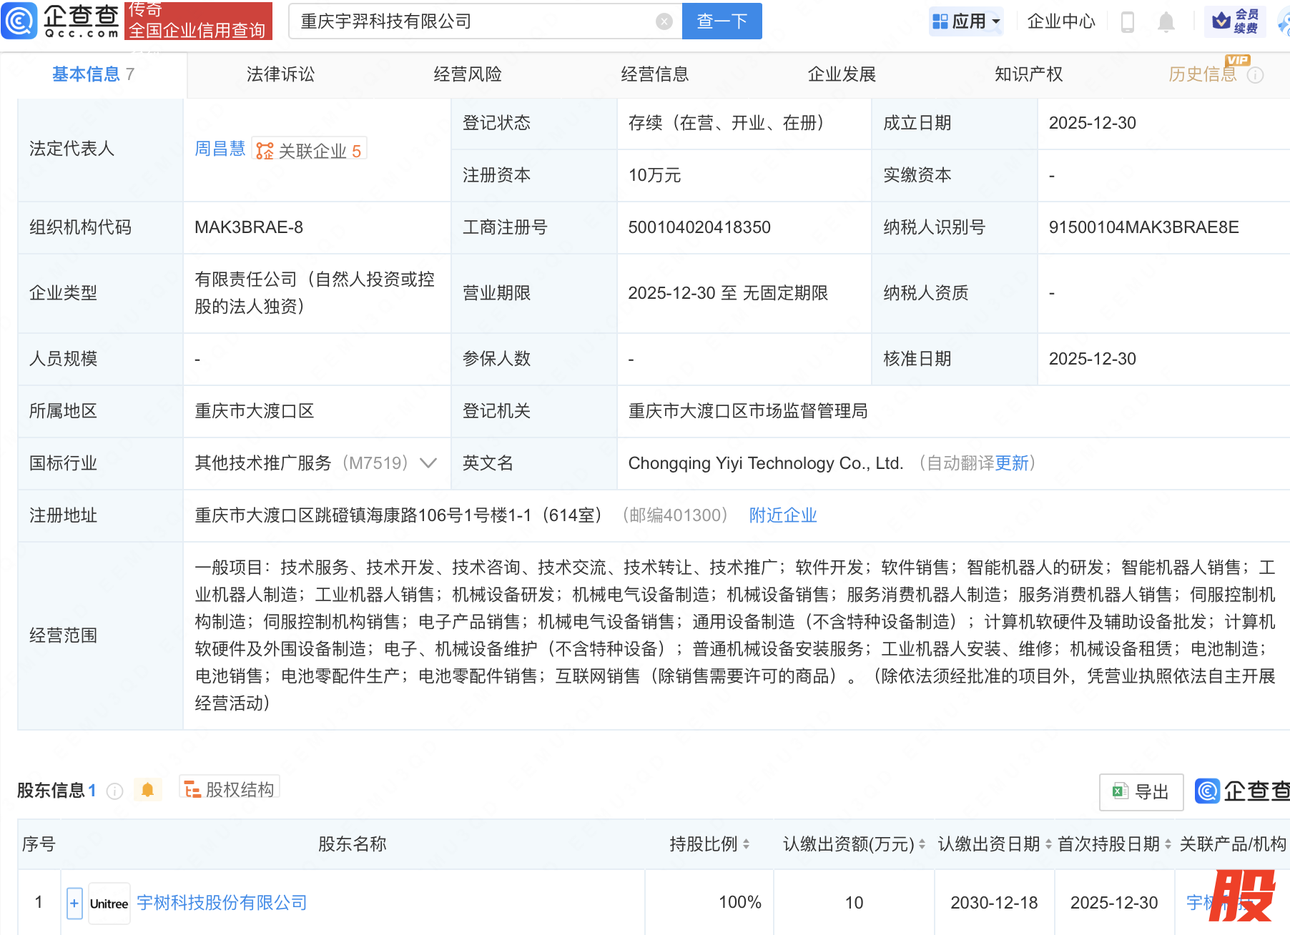The height and width of the screenshot is (935, 1290).
Task: Switch to the 知识产权 tab
Action: click(x=1028, y=74)
